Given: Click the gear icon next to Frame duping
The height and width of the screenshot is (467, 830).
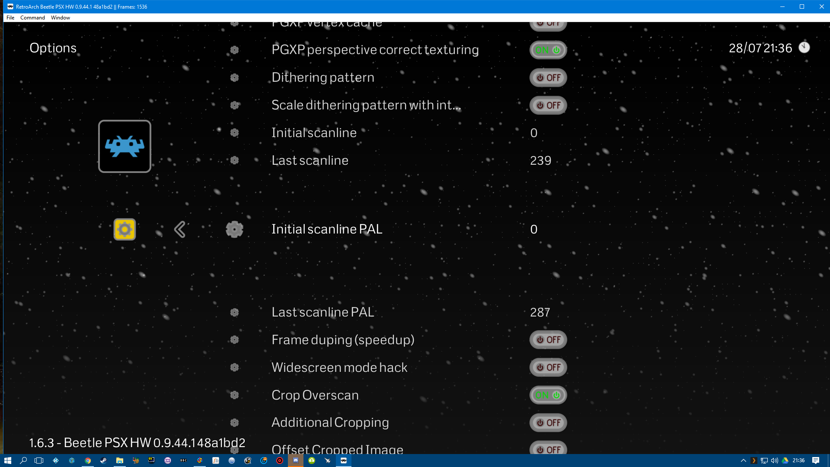Looking at the screenshot, I should [234, 340].
